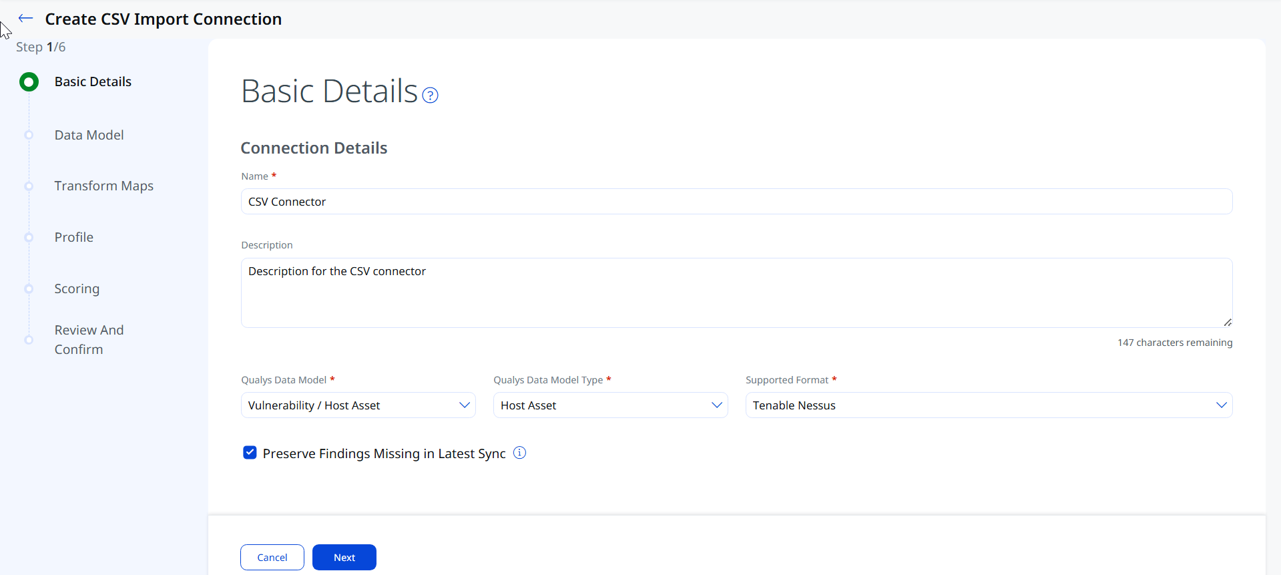Viewport: 1281px width, 575px height.
Task: Go to the Data Model step
Action: (89, 135)
